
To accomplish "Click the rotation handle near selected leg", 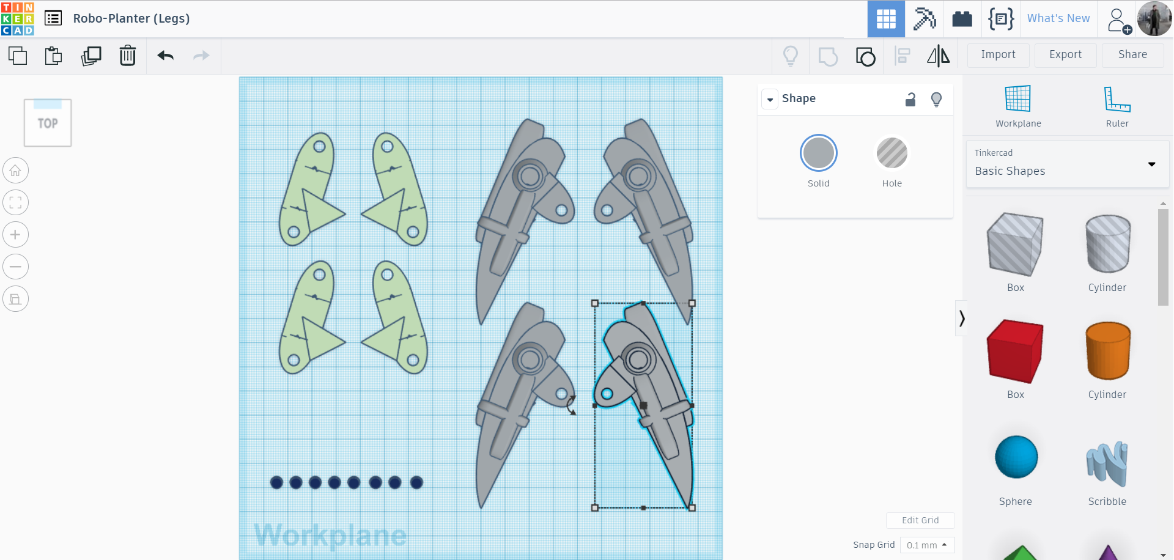I will point(572,405).
